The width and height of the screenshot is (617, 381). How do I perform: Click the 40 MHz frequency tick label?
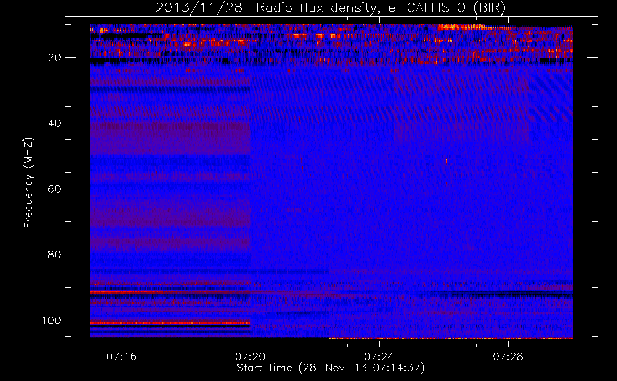click(55, 123)
